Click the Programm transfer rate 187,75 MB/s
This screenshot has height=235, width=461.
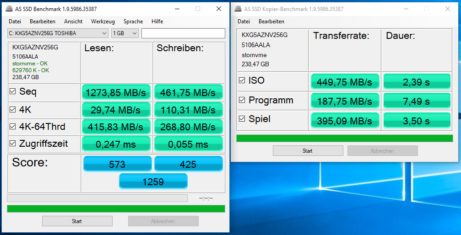tap(345, 101)
